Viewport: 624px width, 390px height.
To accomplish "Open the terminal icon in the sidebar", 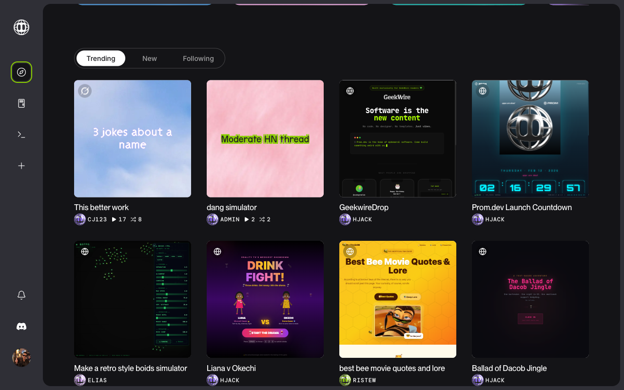I will point(21,134).
